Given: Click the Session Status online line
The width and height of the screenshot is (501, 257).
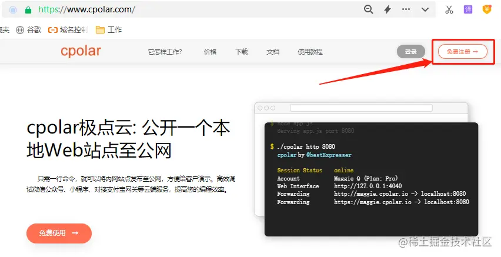Looking at the screenshot, I should pos(315,171).
